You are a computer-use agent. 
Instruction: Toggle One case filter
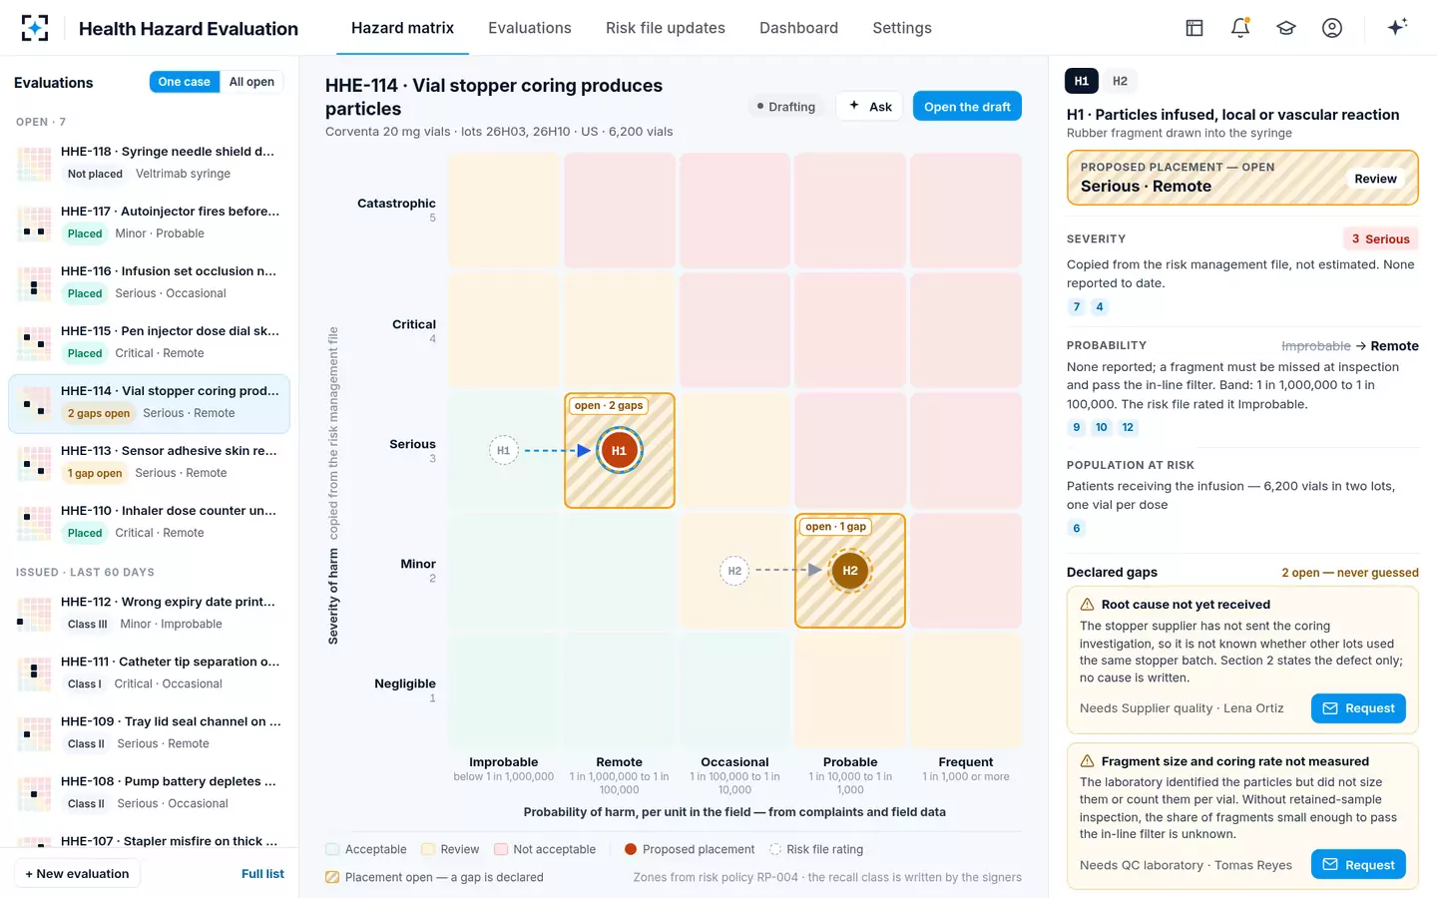[x=184, y=82]
